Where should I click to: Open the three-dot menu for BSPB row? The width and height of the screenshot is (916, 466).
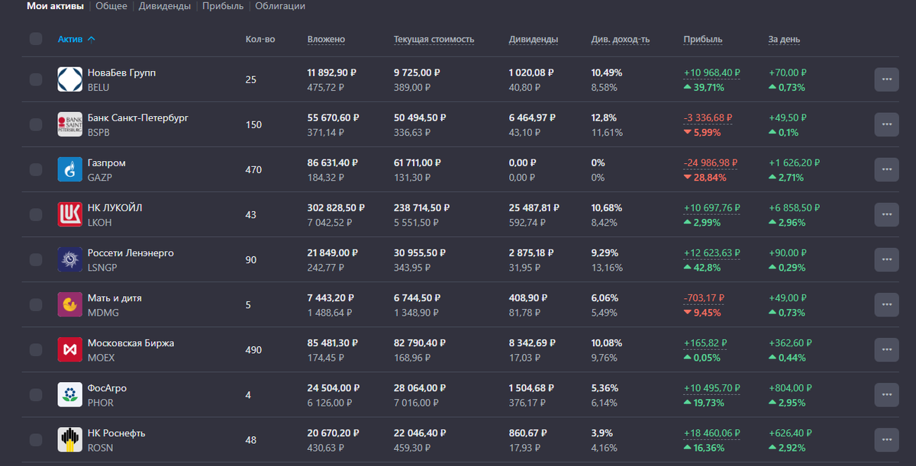(x=886, y=124)
